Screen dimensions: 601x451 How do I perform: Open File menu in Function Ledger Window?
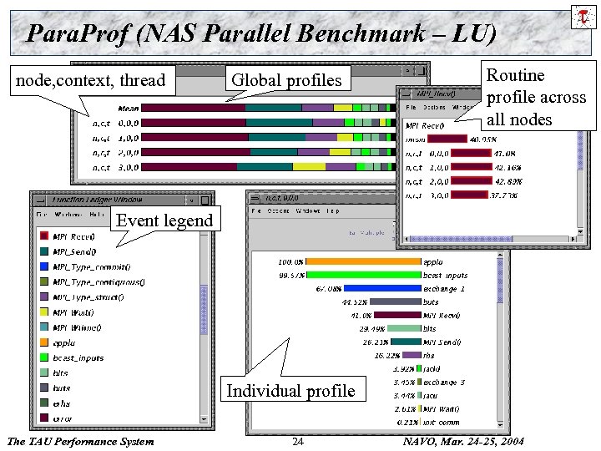[42, 215]
